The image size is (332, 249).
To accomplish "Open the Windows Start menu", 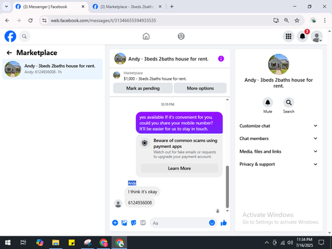I will pyautogui.click(x=8, y=242).
